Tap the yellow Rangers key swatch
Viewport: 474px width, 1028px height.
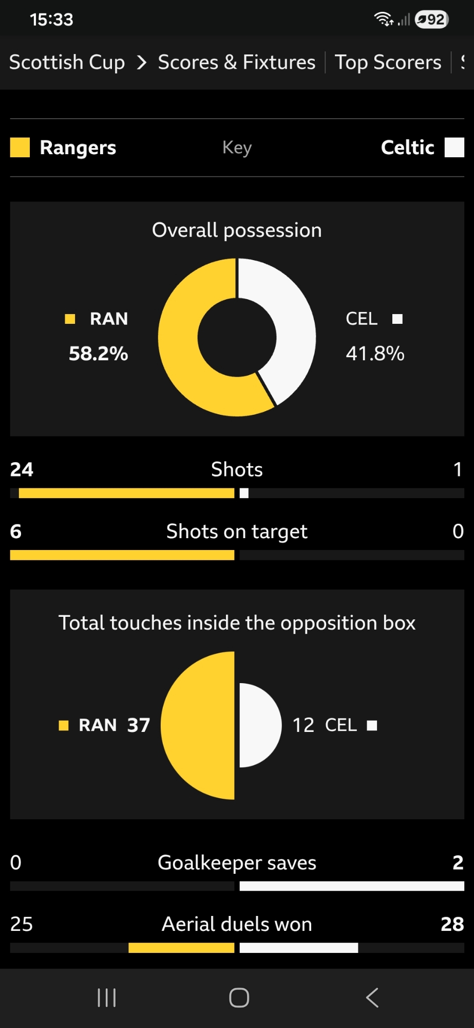(x=20, y=148)
